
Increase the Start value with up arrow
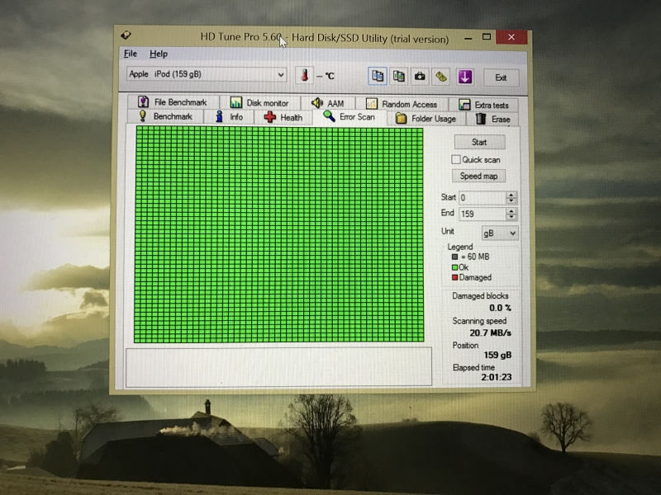[511, 195]
